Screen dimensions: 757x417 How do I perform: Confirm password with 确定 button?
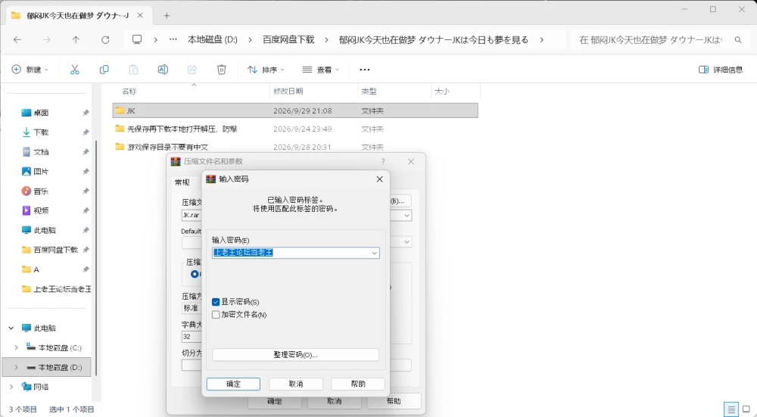coord(233,384)
